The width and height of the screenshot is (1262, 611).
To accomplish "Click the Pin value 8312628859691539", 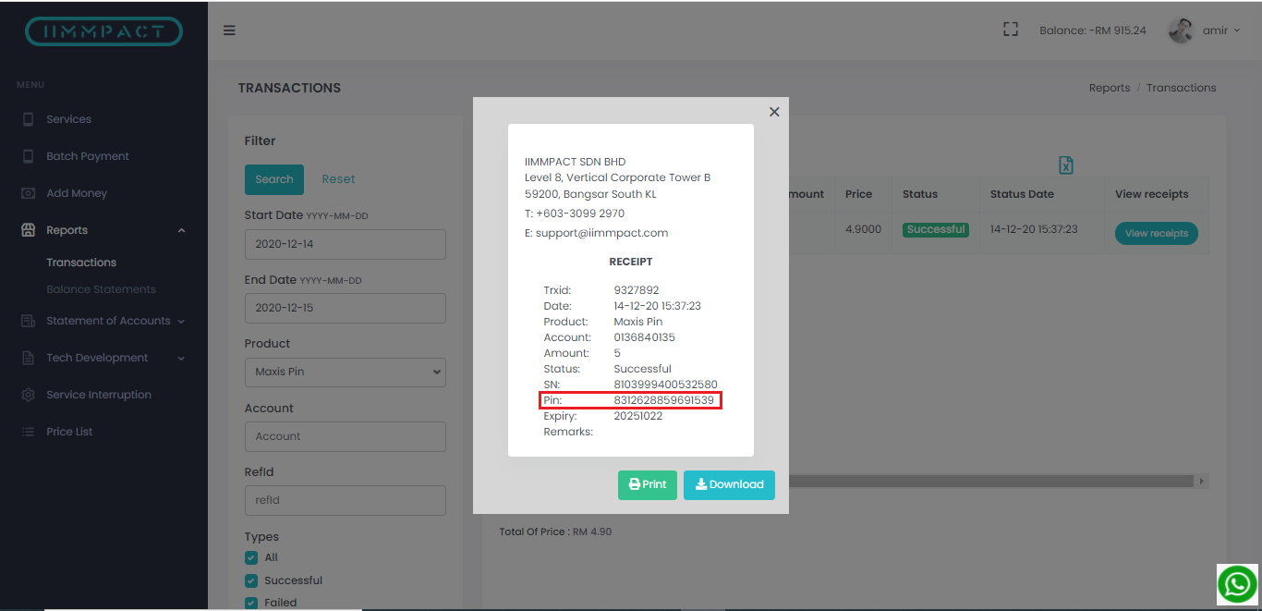I will 663,400.
